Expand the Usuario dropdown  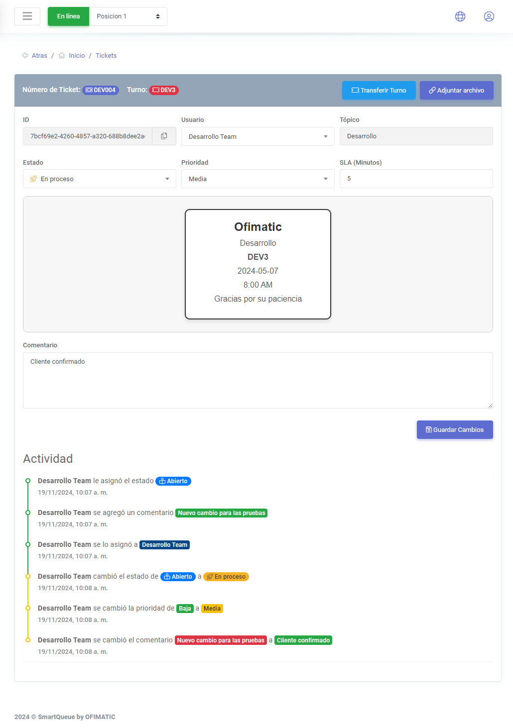point(257,136)
